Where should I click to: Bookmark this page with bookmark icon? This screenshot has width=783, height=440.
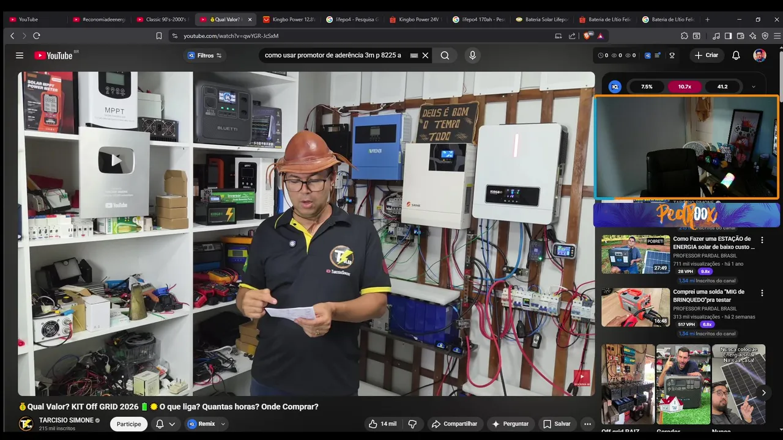tap(159, 36)
